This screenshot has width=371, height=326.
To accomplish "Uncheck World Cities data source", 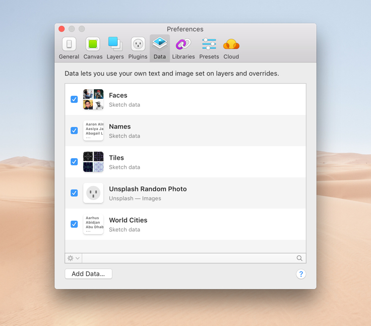I will [x=74, y=224].
